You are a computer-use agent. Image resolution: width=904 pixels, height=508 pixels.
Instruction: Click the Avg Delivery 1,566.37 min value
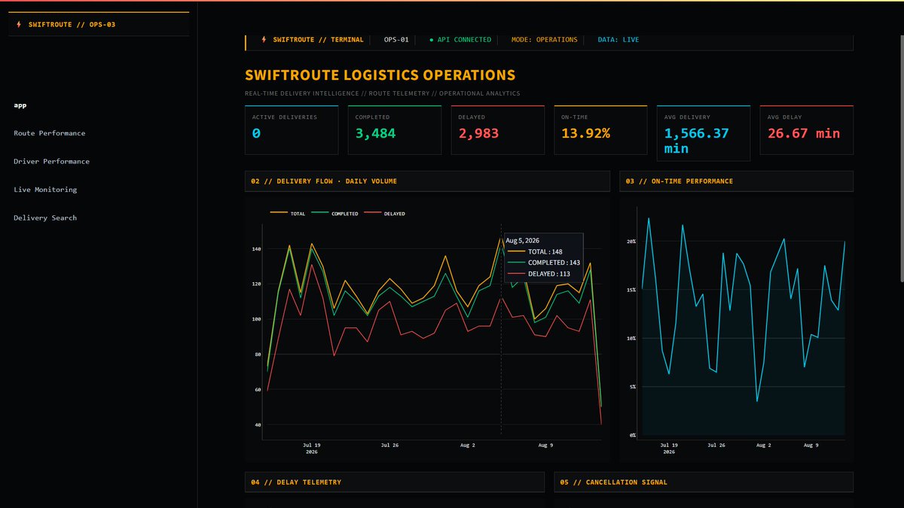pos(697,141)
